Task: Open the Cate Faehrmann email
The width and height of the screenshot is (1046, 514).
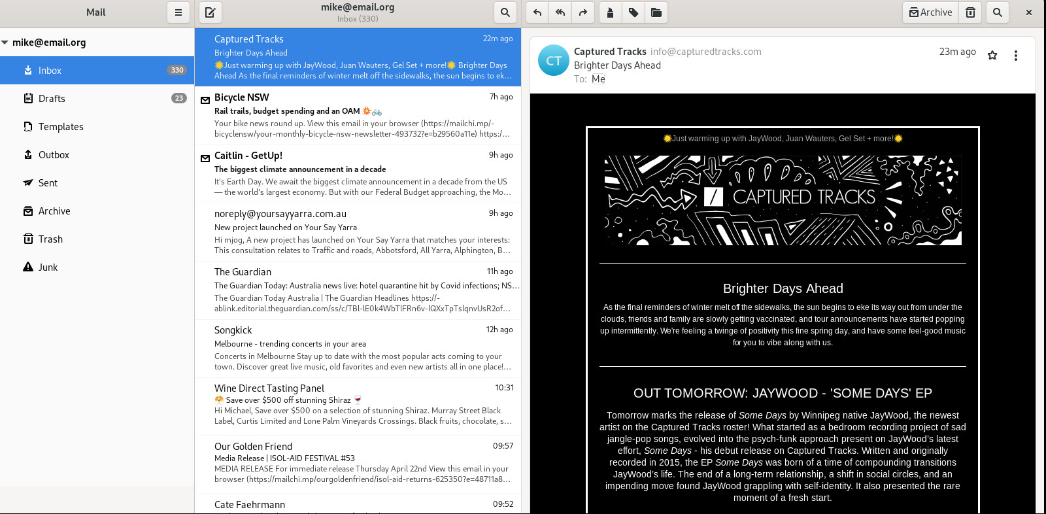Action: click(358, 504)
